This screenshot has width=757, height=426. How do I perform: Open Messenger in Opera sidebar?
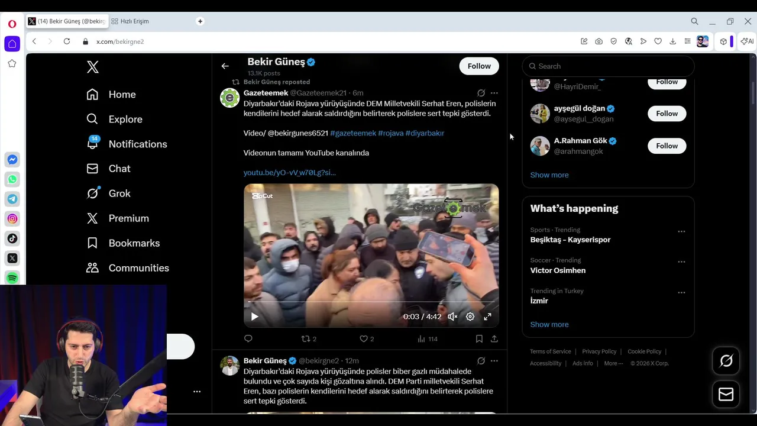pos(12,160)
